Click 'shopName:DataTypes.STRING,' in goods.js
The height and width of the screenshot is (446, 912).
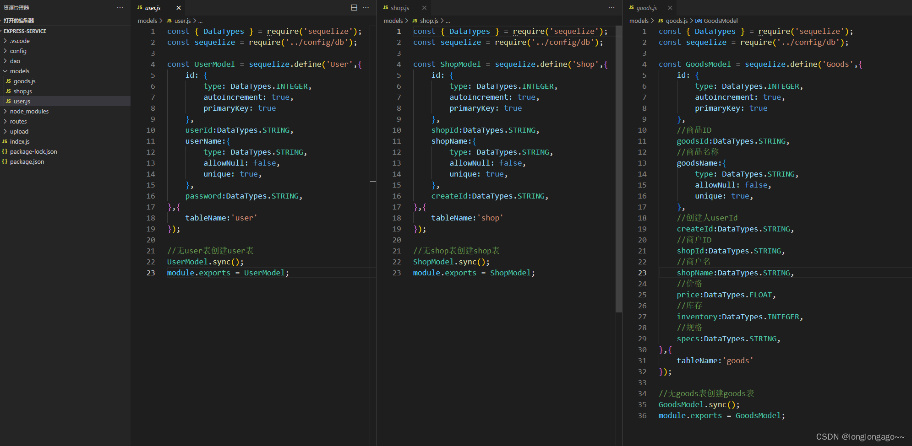point(736,273)
